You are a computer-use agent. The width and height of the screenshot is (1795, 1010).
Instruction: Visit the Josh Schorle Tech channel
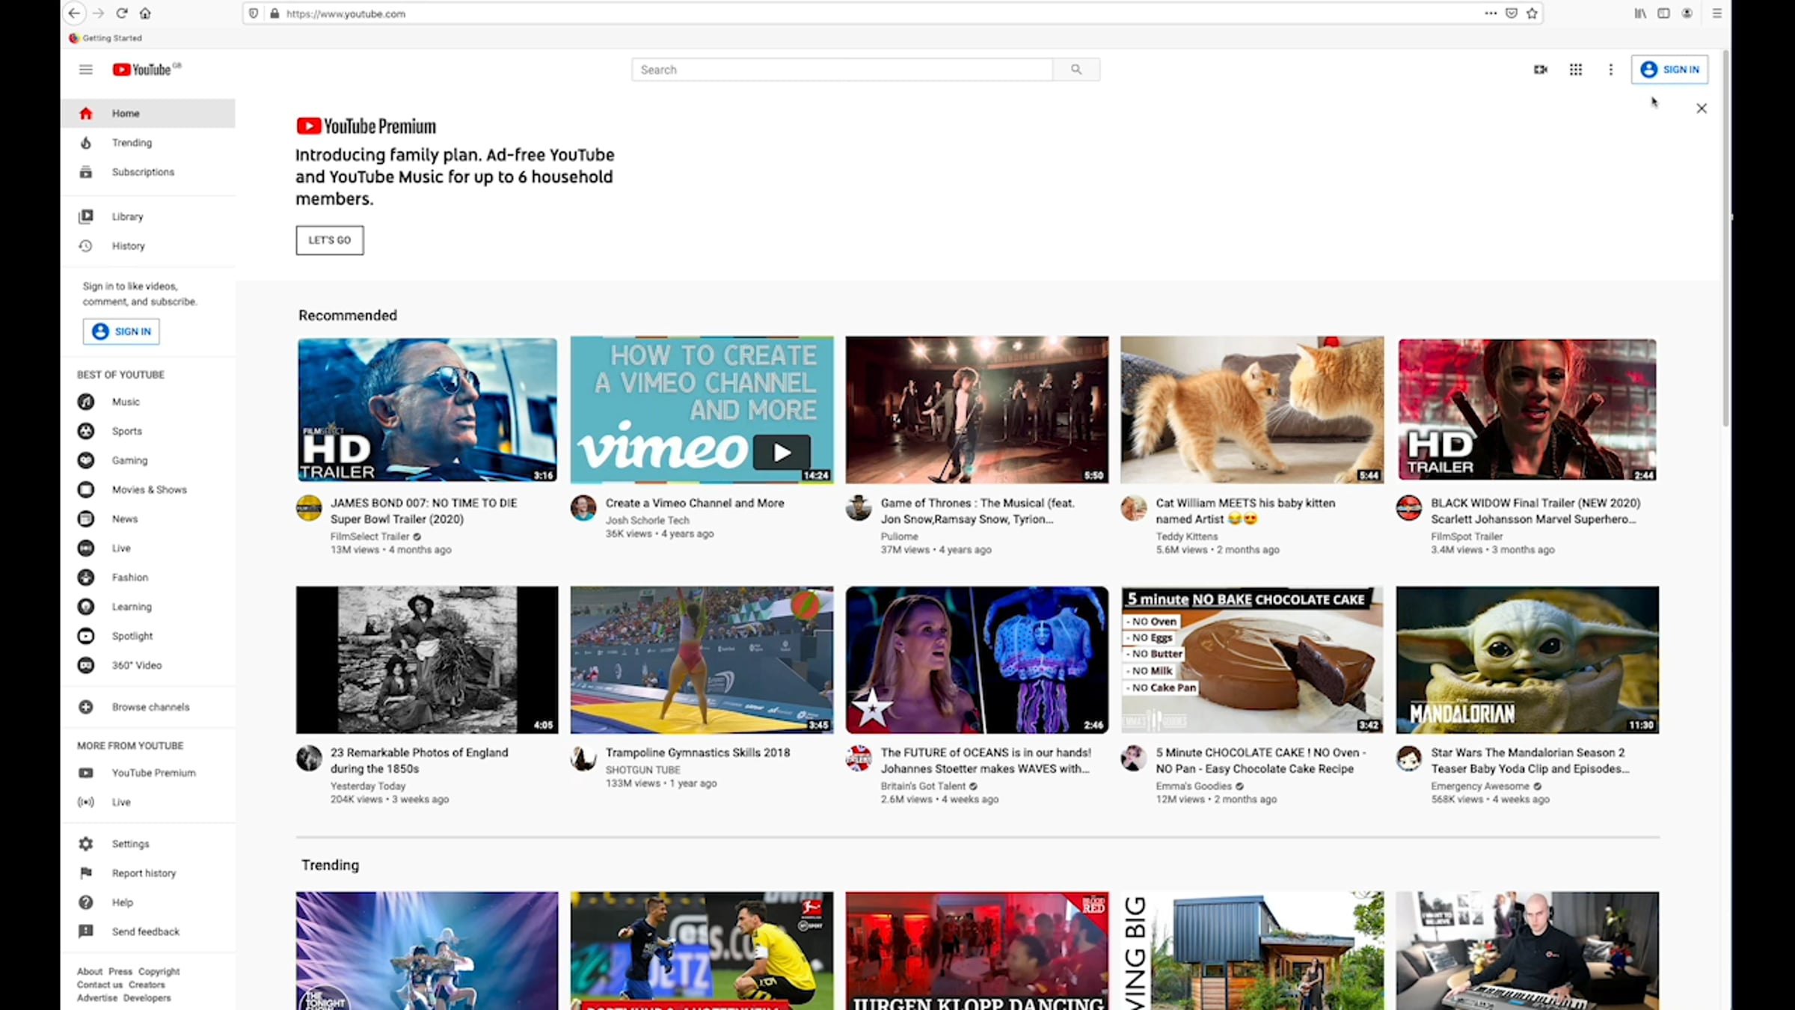click(x=648, y=520)
